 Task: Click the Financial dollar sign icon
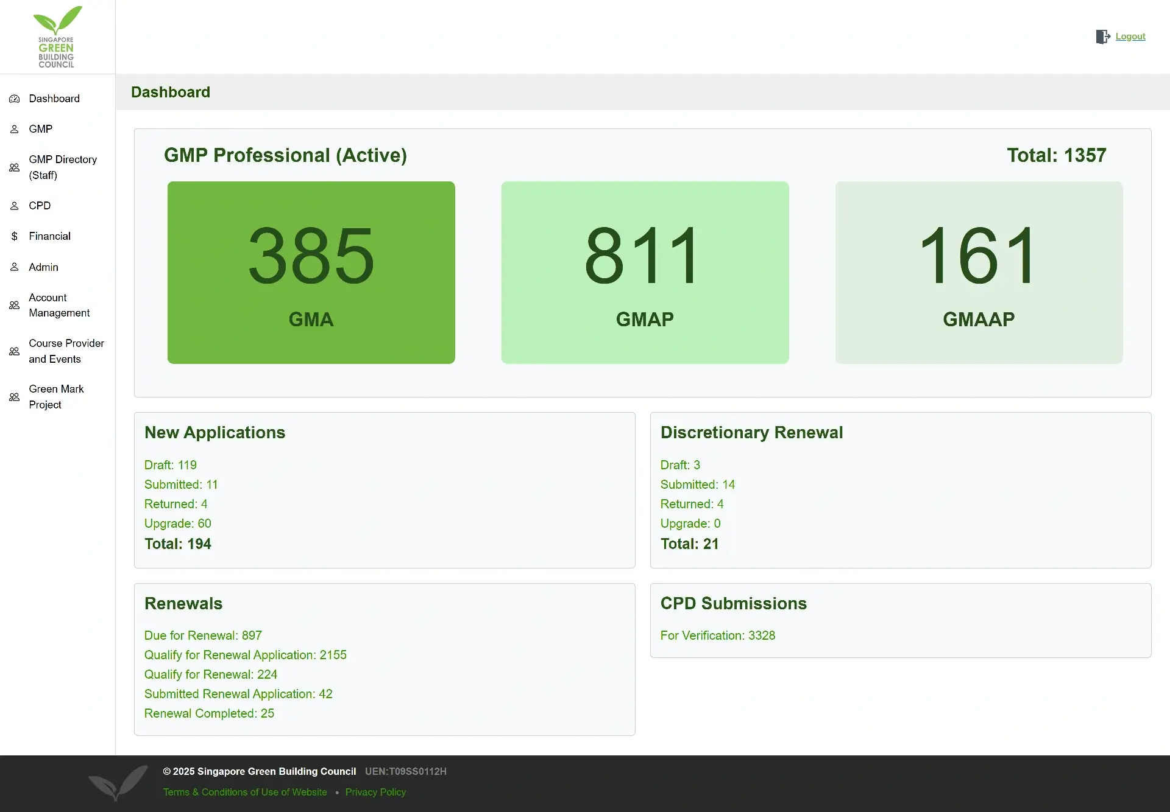pyautogui.click(x=14, y=236)
